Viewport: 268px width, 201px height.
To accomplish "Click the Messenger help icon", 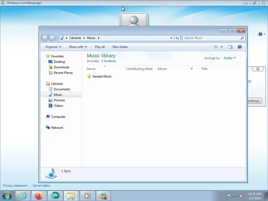I will (x=260, y=34).
